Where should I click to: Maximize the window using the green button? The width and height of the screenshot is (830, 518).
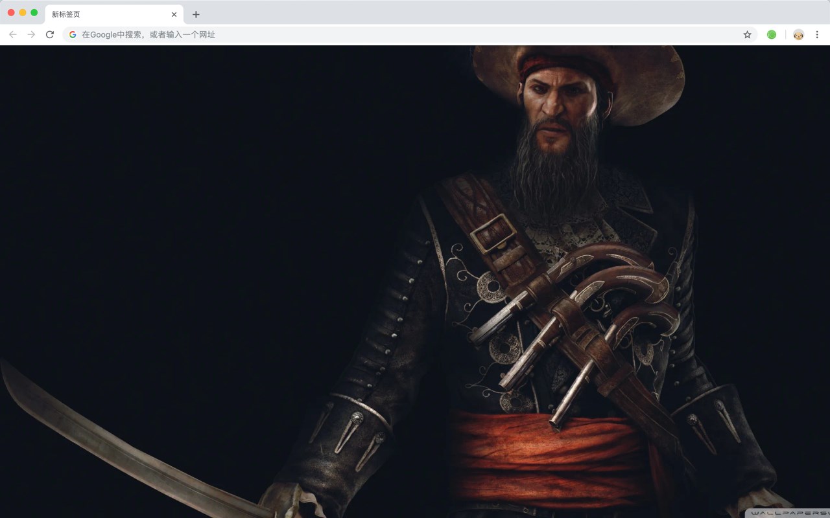[34, 13]
